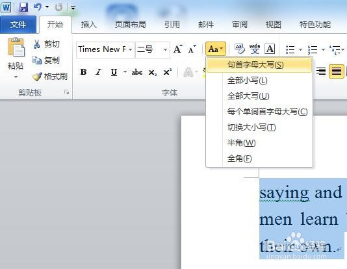Click the text effects glowing A icon
Screen dimensions: 347x269
click(188, 72)
